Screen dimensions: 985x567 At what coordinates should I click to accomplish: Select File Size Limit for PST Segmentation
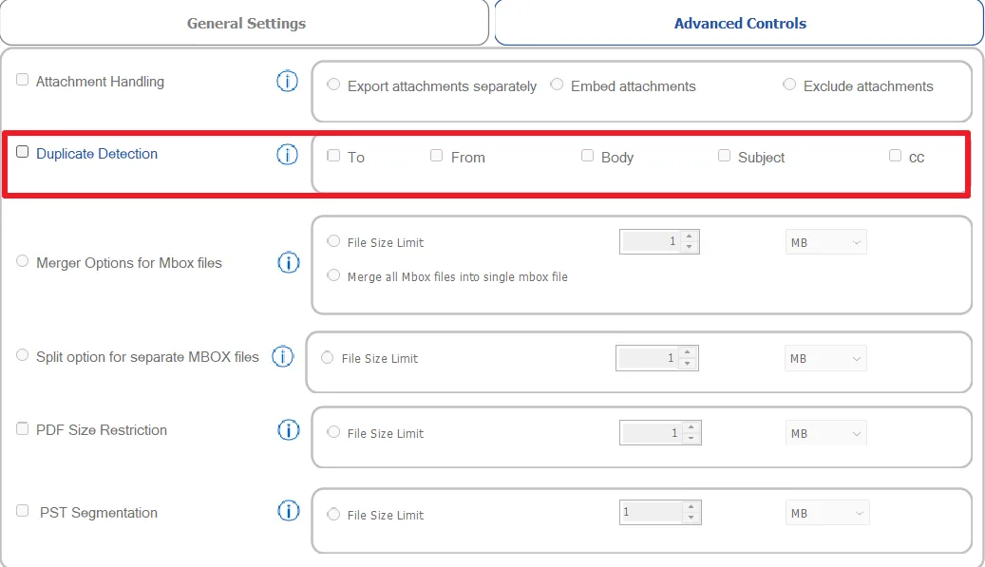(x=333, y=514)
